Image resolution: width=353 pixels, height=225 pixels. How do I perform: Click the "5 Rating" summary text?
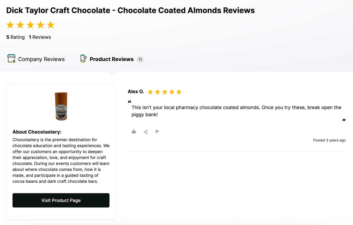[16, 37]
